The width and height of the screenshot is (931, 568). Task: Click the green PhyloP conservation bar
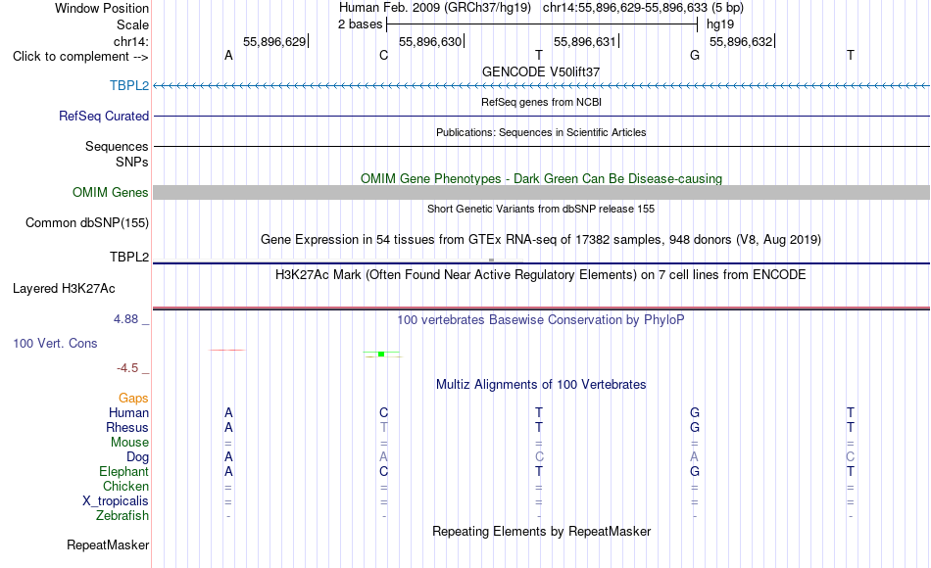point(381,354)
